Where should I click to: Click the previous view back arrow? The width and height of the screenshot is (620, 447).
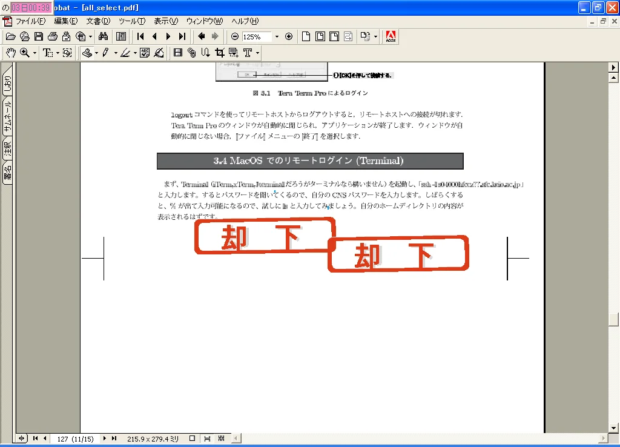(x=202, y=36)
